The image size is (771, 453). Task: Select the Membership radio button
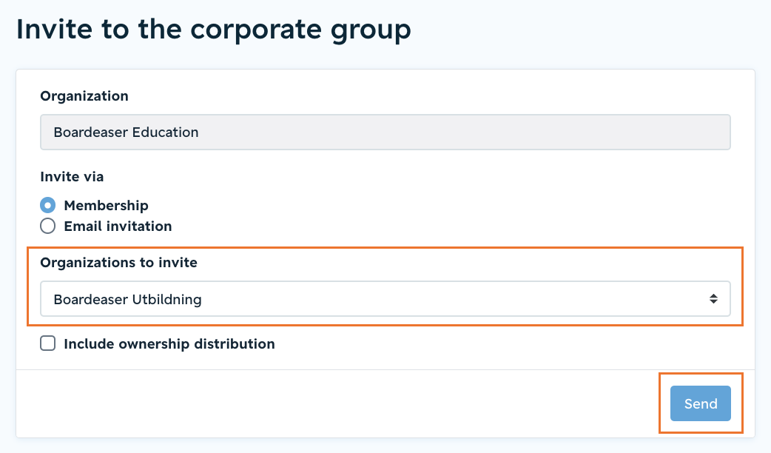click(47, 205)
